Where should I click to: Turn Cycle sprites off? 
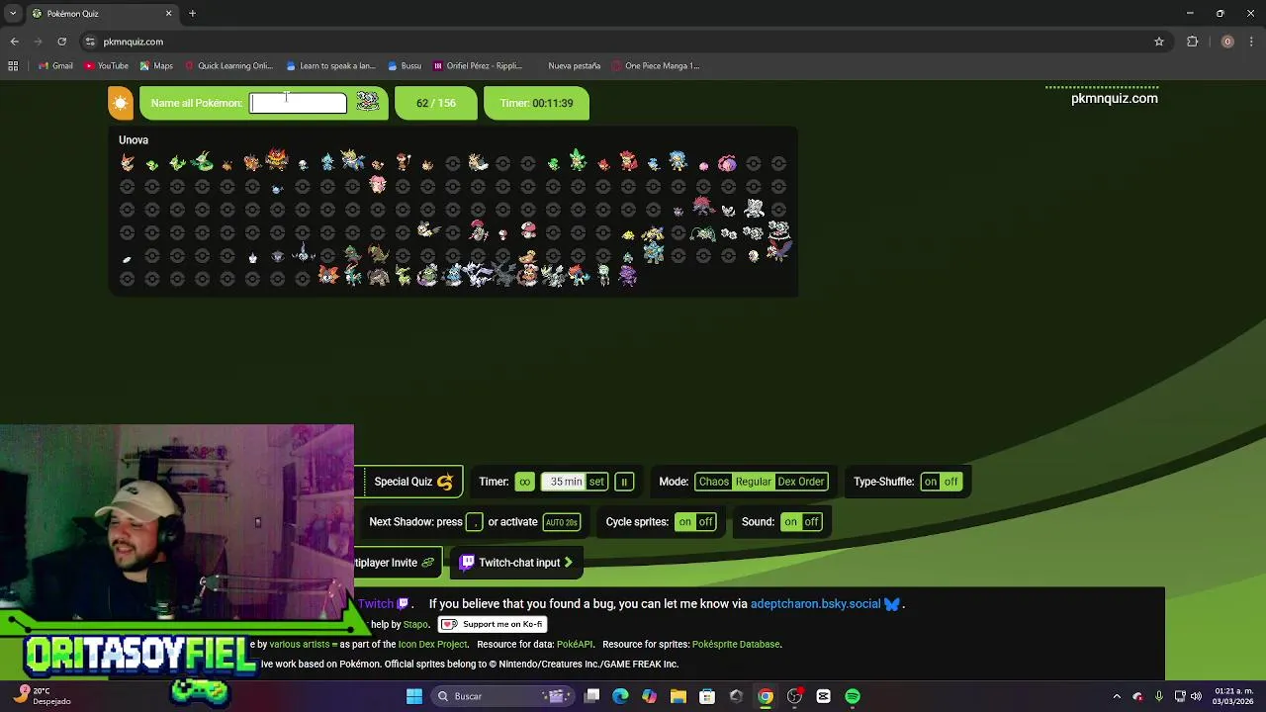705,522
